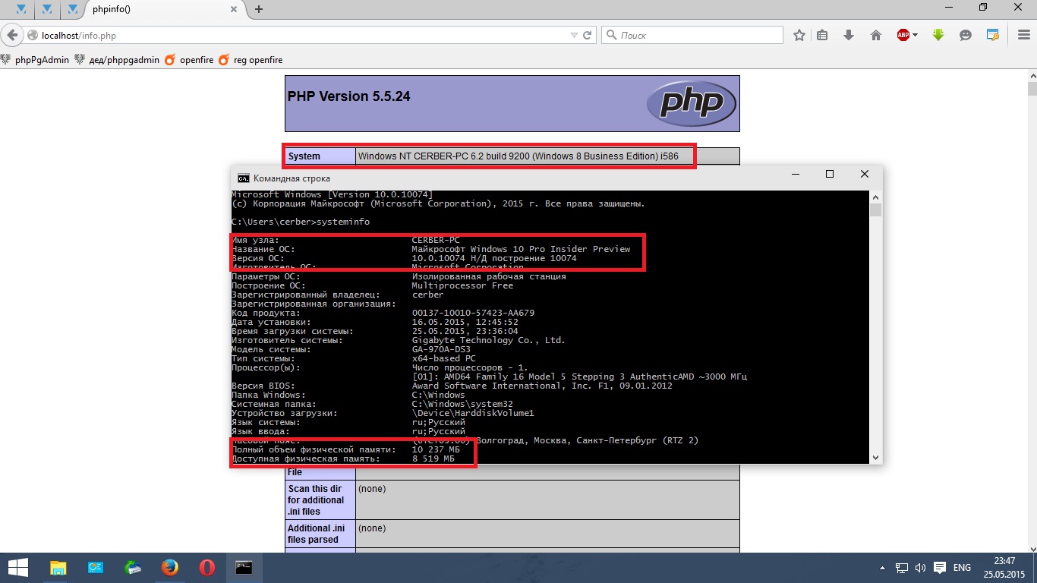Click the x64-based PC system type value
1037x583 pixels.
coord(444,358)
